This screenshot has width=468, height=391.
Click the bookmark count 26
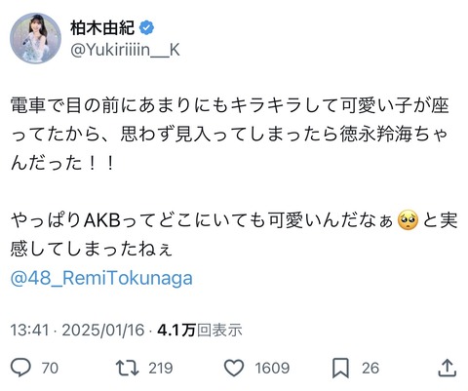click(370, 369)
